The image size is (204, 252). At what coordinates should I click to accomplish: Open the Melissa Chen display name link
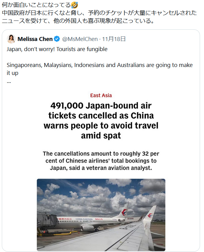(35, 39)
